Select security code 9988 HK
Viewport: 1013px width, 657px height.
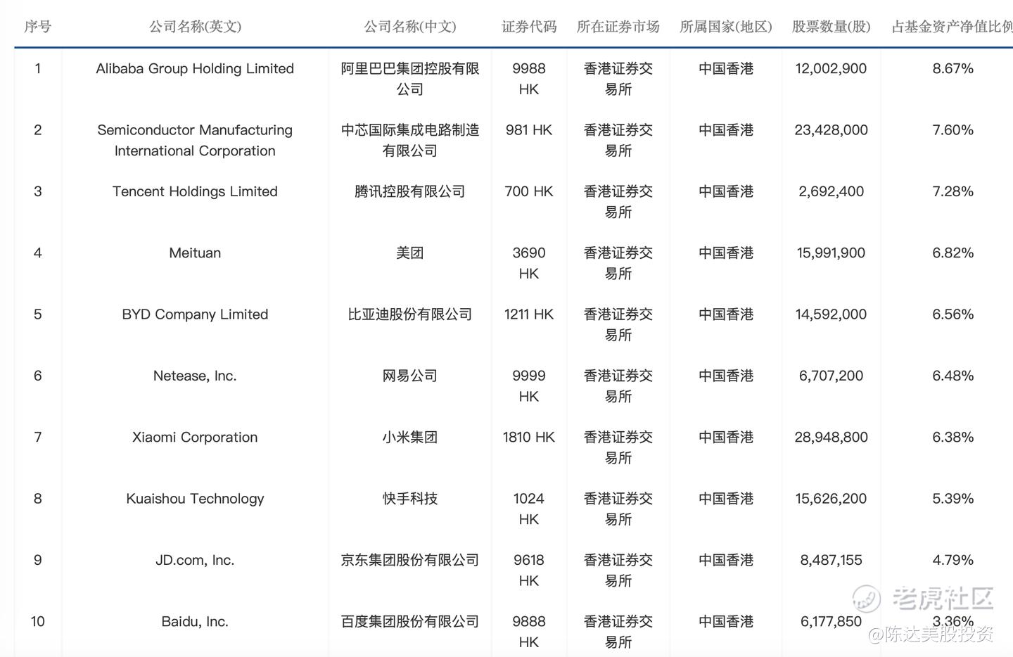[x=529, y=79]
